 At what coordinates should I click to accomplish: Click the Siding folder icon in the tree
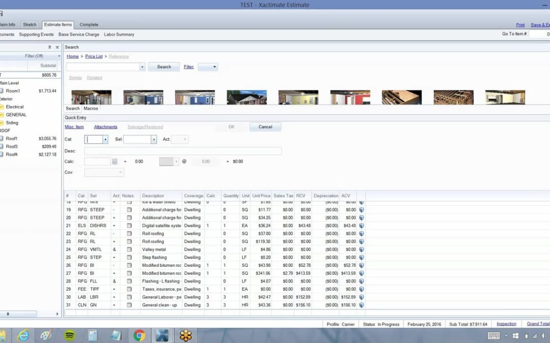2,123
